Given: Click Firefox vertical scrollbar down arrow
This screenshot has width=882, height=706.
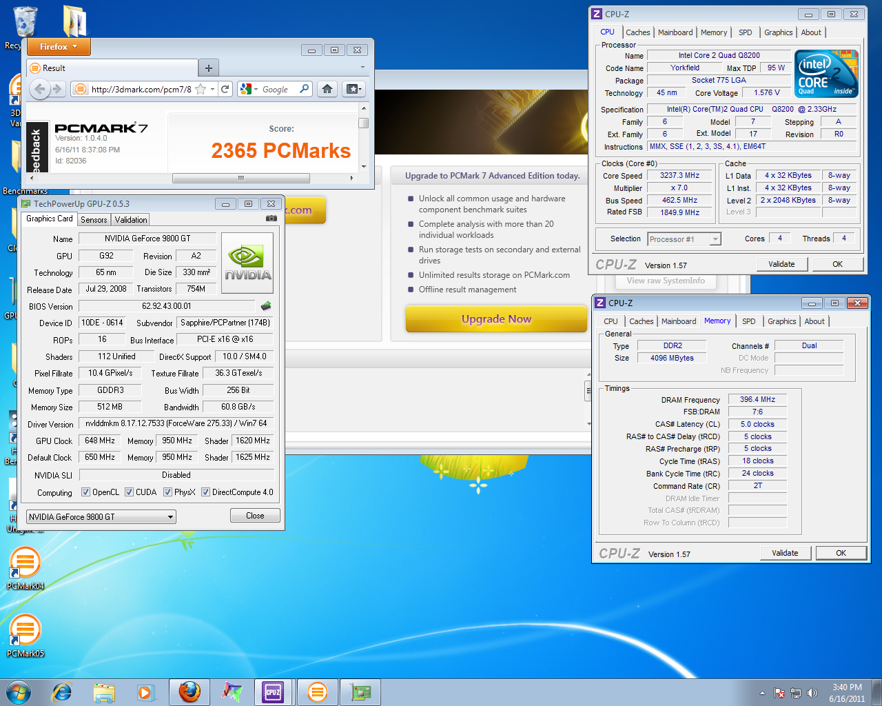Looking at the screenshot, I should [364, 167].
